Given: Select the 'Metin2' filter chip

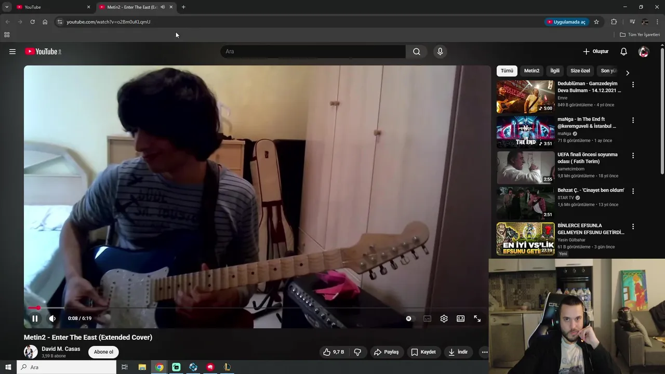Looking at the screenshot, I should pos(531,71).
